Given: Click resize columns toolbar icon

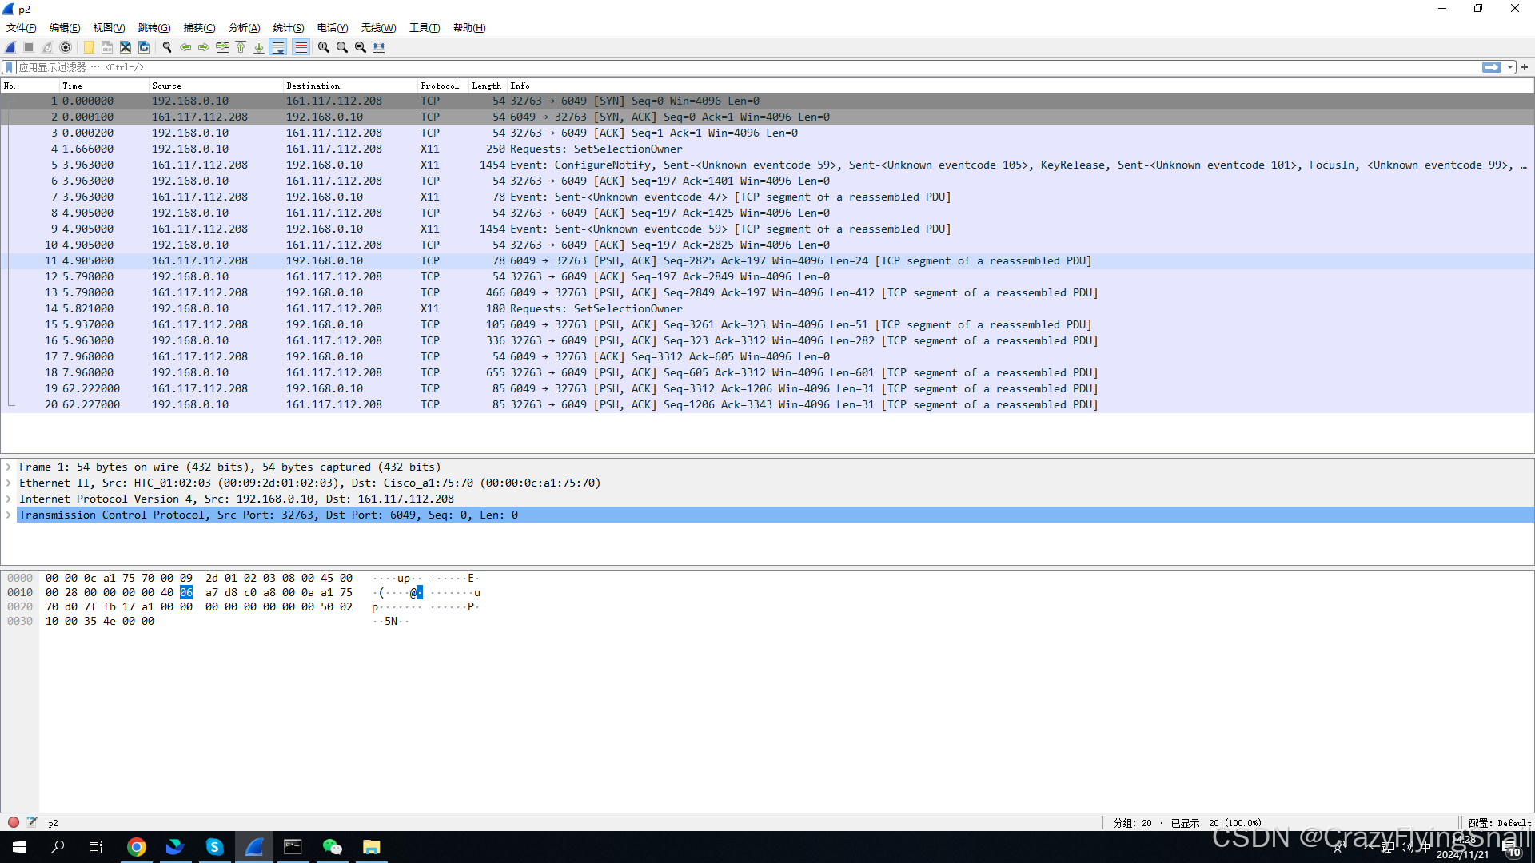Looking at the screenshot, I should point(379,47).
